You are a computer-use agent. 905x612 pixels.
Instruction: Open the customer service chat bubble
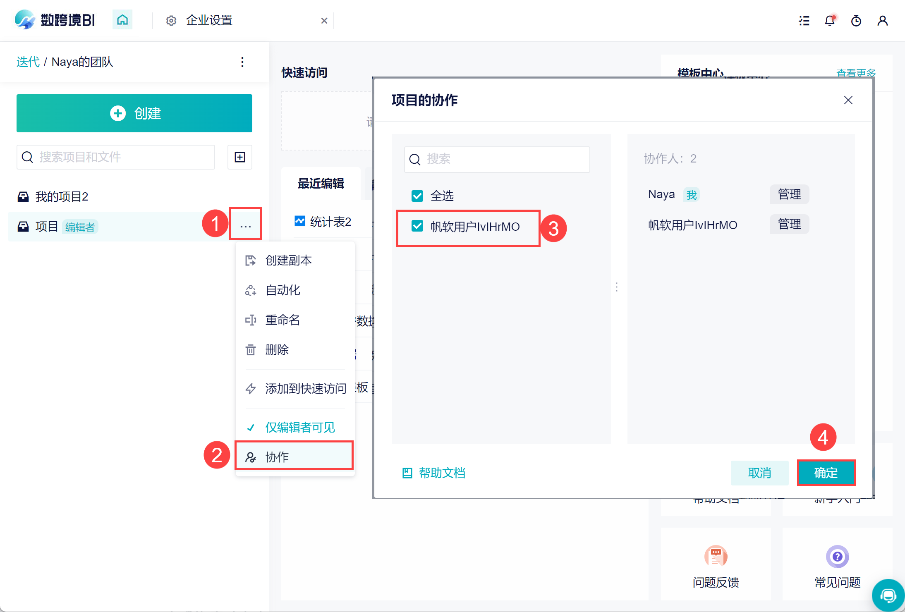(x=888, y=595)
